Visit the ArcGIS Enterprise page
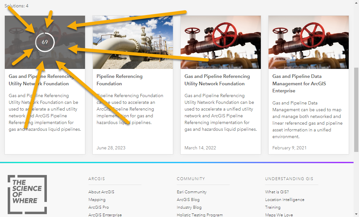 (105, 214)
